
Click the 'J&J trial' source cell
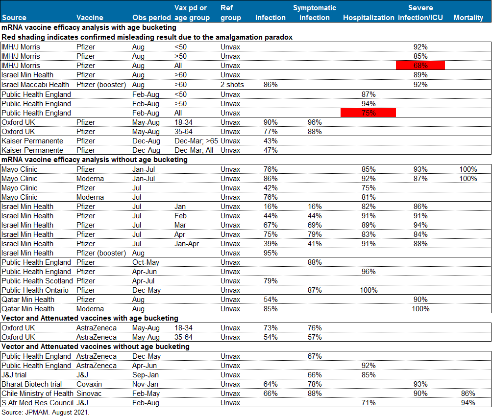click(x=14, y=375)
